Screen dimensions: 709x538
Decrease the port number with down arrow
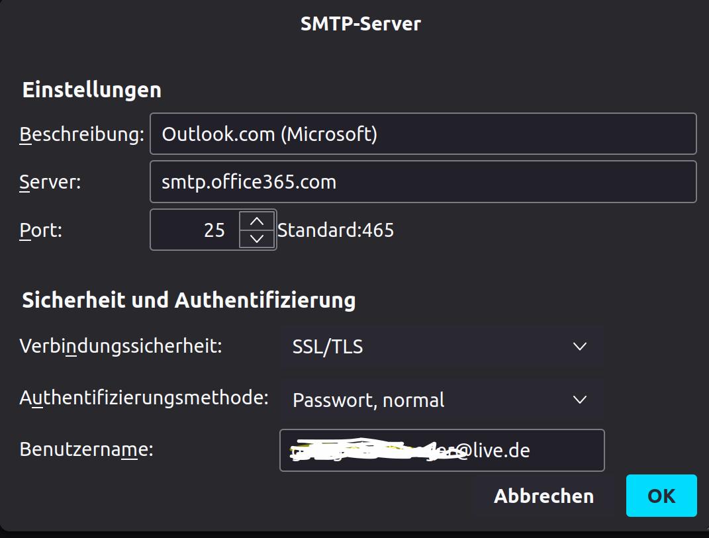258,238
